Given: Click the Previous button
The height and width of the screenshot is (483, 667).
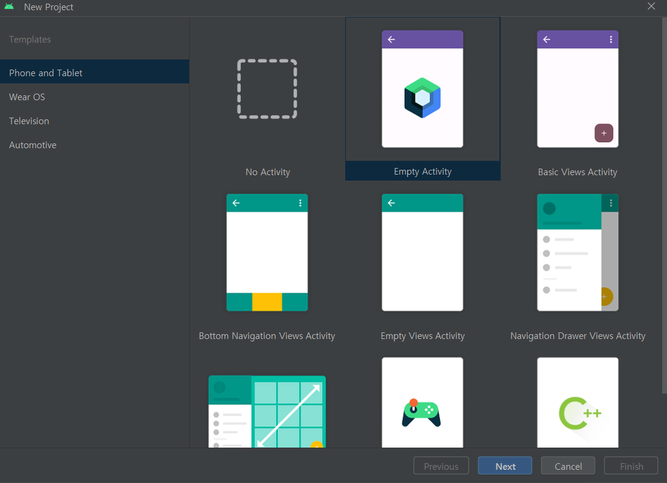Looking at the screenshot, I should tap(441, 466).
